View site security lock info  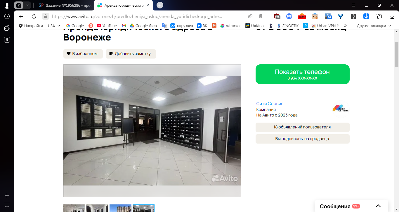click(x=45, y=16)
